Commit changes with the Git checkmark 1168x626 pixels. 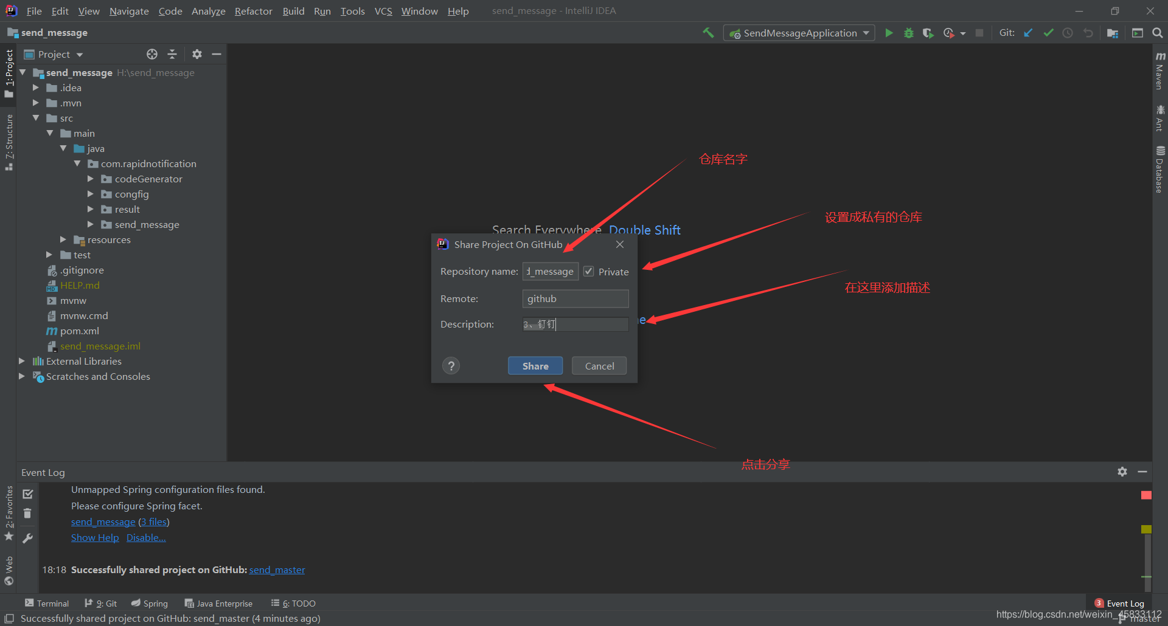pos(1048,33)
